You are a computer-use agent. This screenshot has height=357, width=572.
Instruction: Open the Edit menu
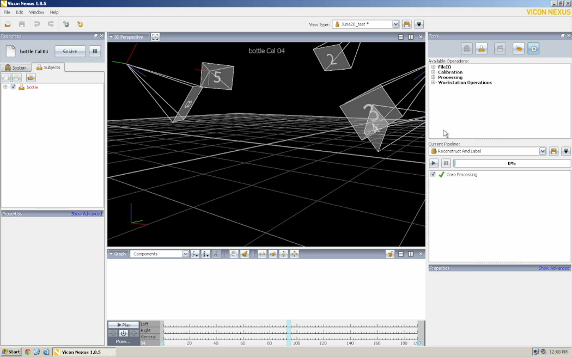pyautogui.click(x=19, y=13)
